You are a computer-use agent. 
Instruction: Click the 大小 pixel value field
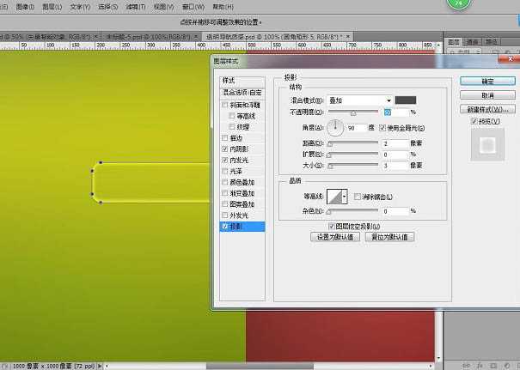[x=395, y=166]
